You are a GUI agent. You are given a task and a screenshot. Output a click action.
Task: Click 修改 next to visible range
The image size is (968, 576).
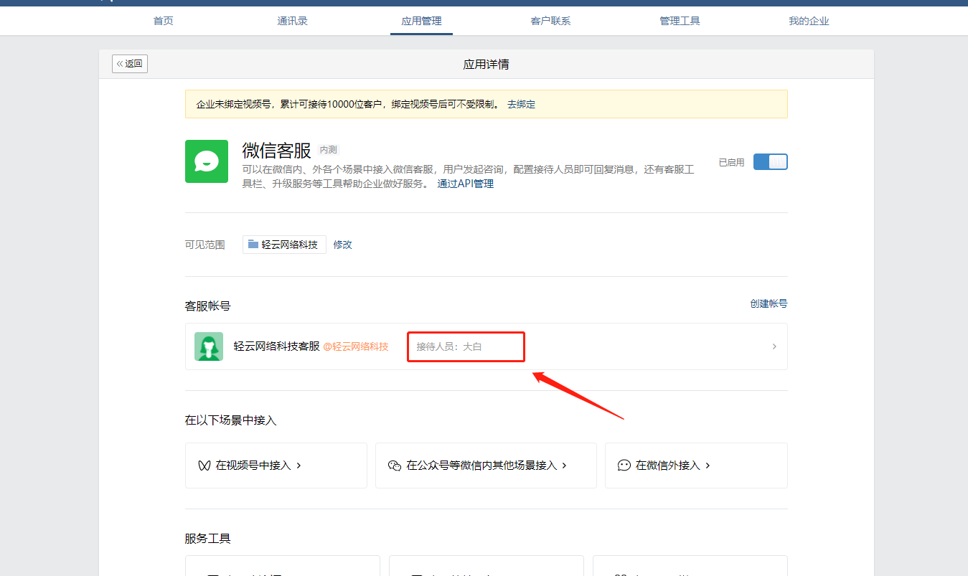[342, 245]
